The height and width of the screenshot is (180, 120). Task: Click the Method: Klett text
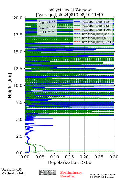click(13, 173)
